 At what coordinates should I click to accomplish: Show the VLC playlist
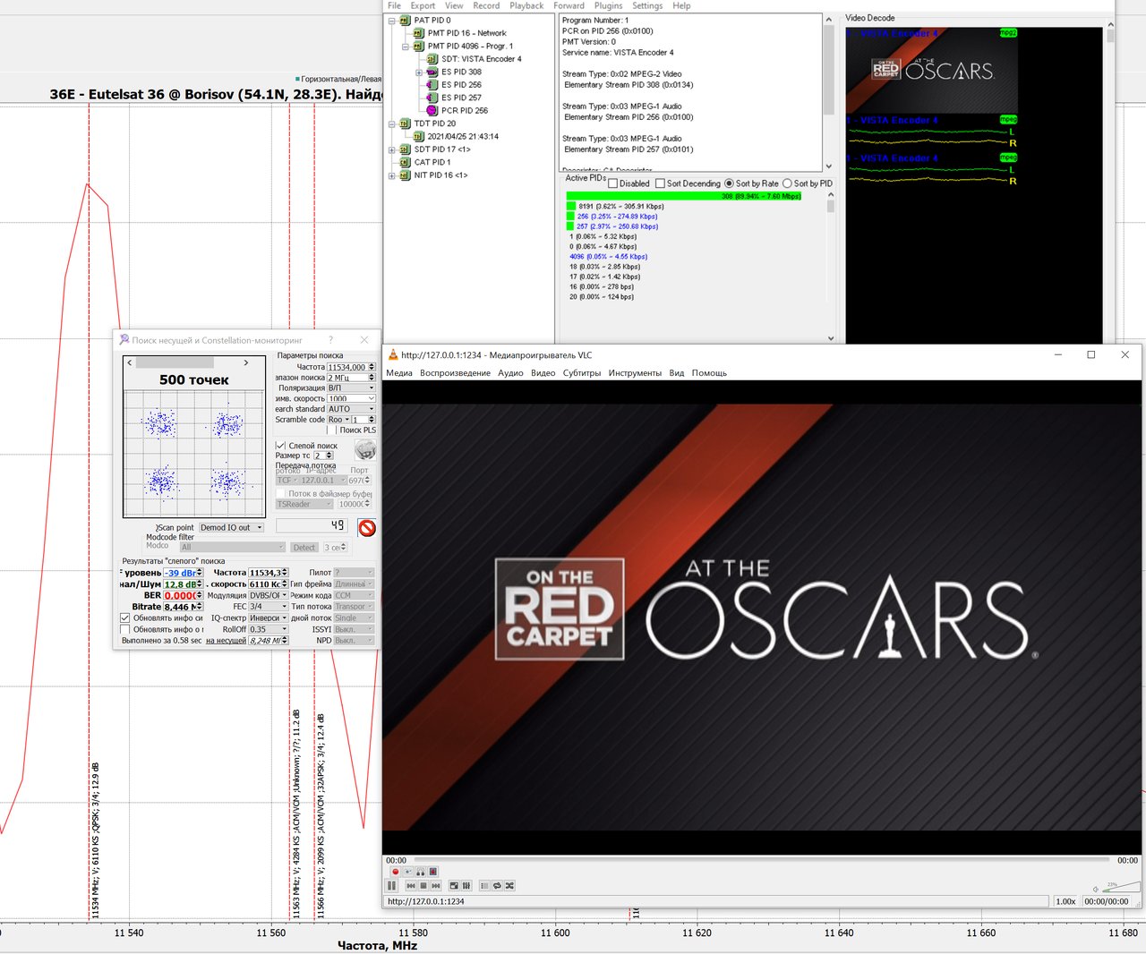click(x=484, y=886)
